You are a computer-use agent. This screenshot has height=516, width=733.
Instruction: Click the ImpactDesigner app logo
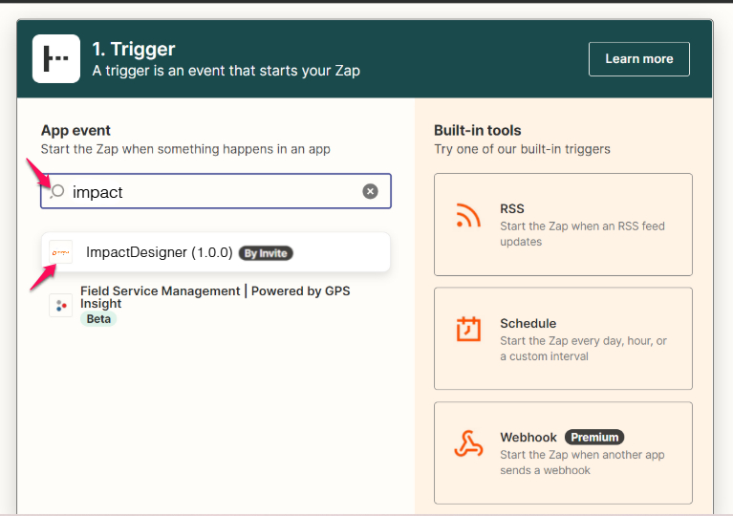pos(61,252)
